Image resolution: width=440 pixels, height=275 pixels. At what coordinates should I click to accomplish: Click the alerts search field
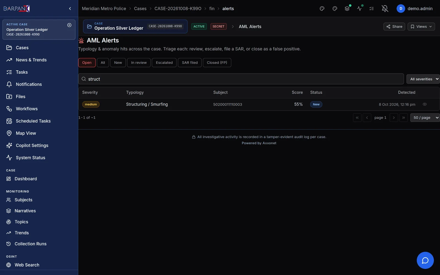pos(241,79)
